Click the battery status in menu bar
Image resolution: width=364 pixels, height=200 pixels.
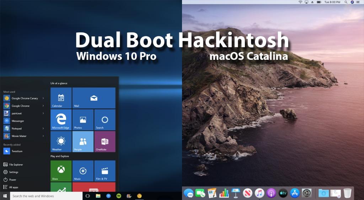[319, 2]
